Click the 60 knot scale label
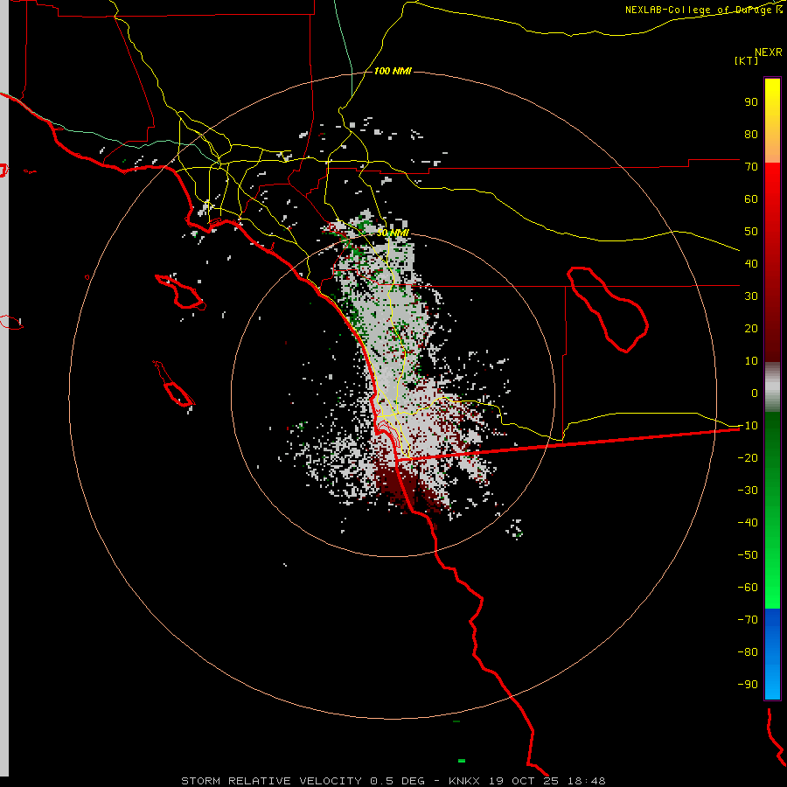The height and width of the screenshot is (787, 787). 751,198
